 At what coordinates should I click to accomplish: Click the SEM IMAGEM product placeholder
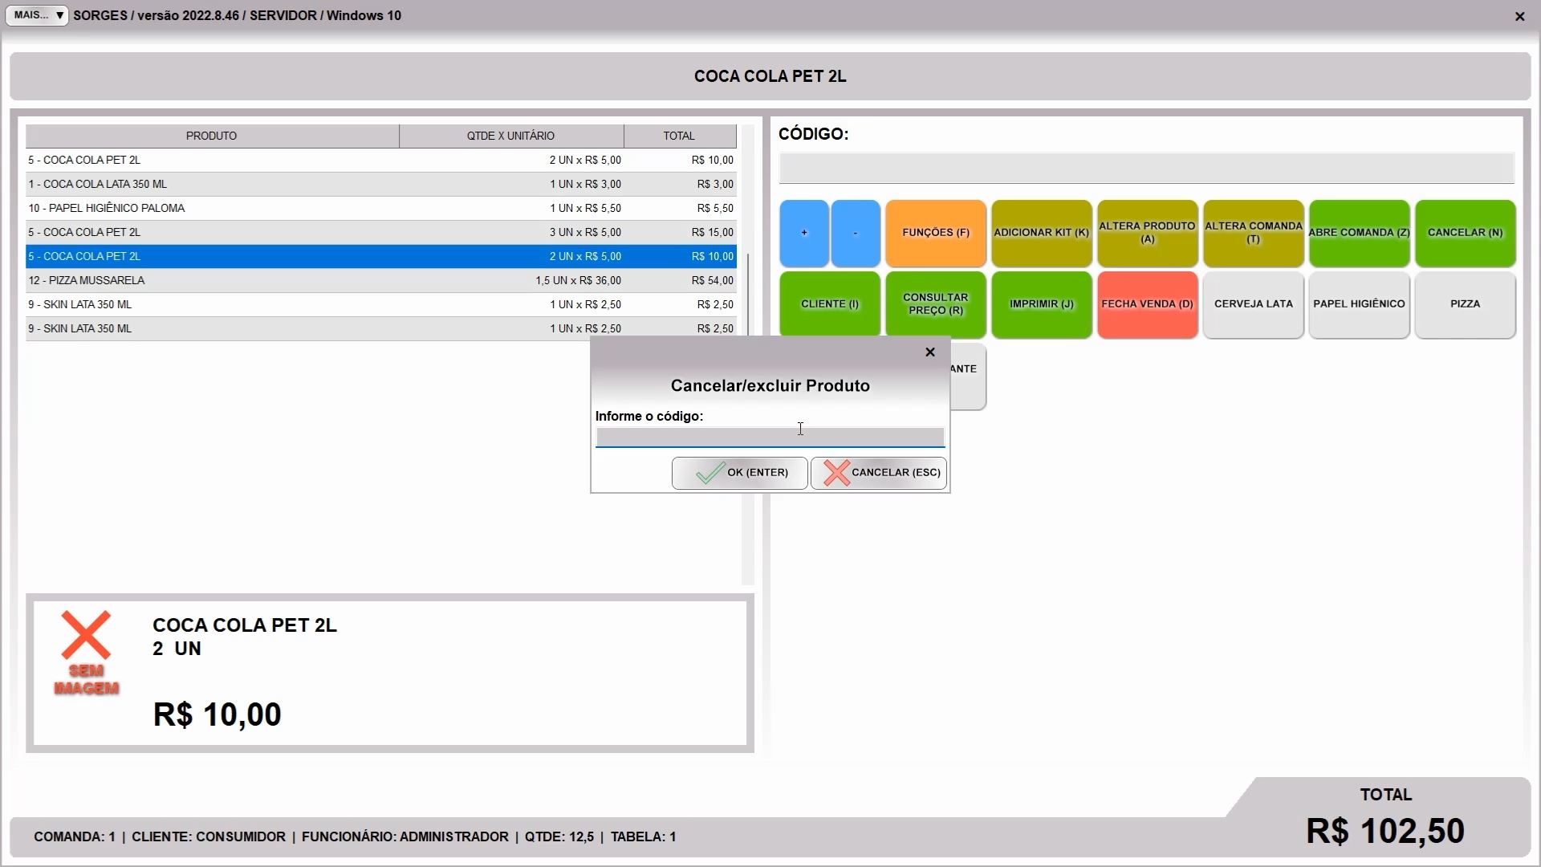tap(86, 653)
